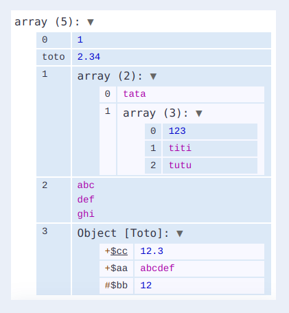The width and height of the screenshot is (289, 313).
Task: Click the value 12.3
Action: [x=152, y=251]
